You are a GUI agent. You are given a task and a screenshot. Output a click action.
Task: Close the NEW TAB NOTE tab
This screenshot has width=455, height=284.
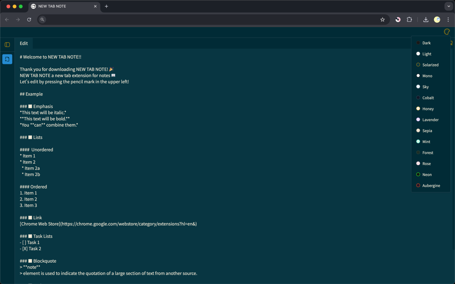click(95, 6)
